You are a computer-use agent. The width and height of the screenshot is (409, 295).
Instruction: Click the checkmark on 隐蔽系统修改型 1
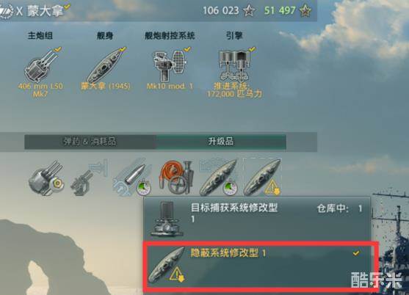pos(356,252)
